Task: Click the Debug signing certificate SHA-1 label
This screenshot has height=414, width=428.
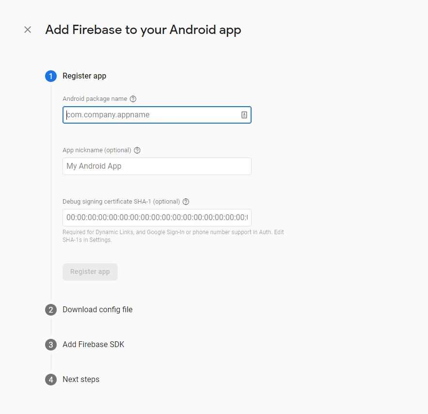Action: tap(121, 202)
